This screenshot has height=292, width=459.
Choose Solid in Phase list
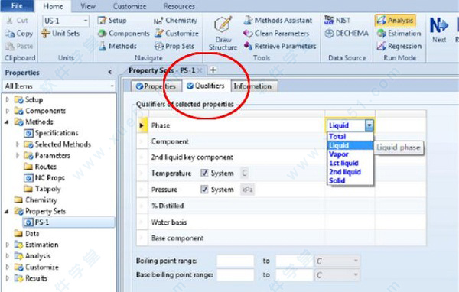[x=350, y=180]
